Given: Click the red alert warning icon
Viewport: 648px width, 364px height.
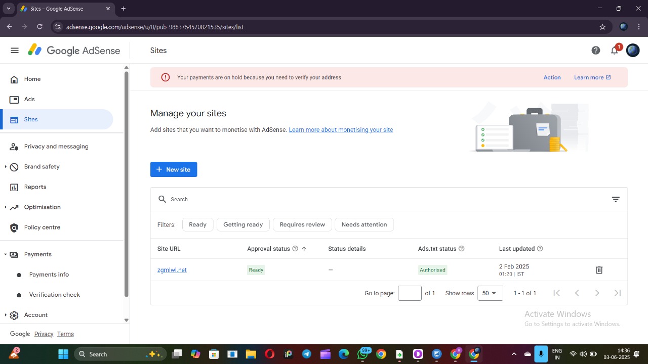Looking at the screenshot, I should pos(166,77).
